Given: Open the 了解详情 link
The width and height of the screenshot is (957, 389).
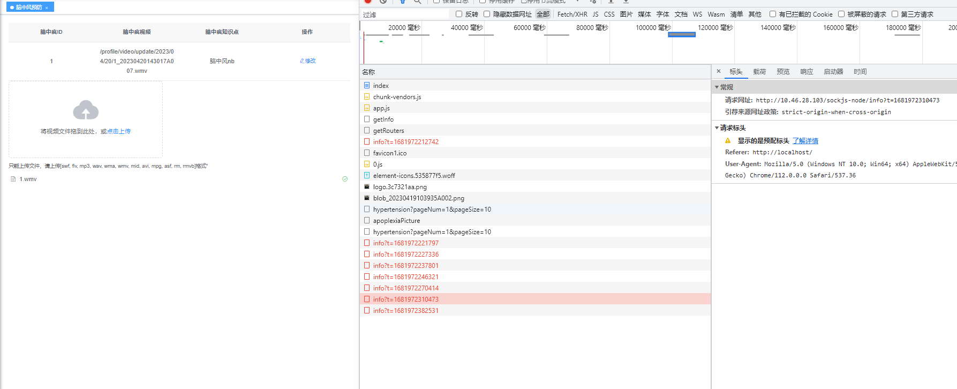Looking at the screenshot, I should point(805,141).
